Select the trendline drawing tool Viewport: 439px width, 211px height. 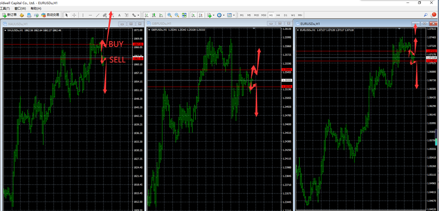point(98,15)
